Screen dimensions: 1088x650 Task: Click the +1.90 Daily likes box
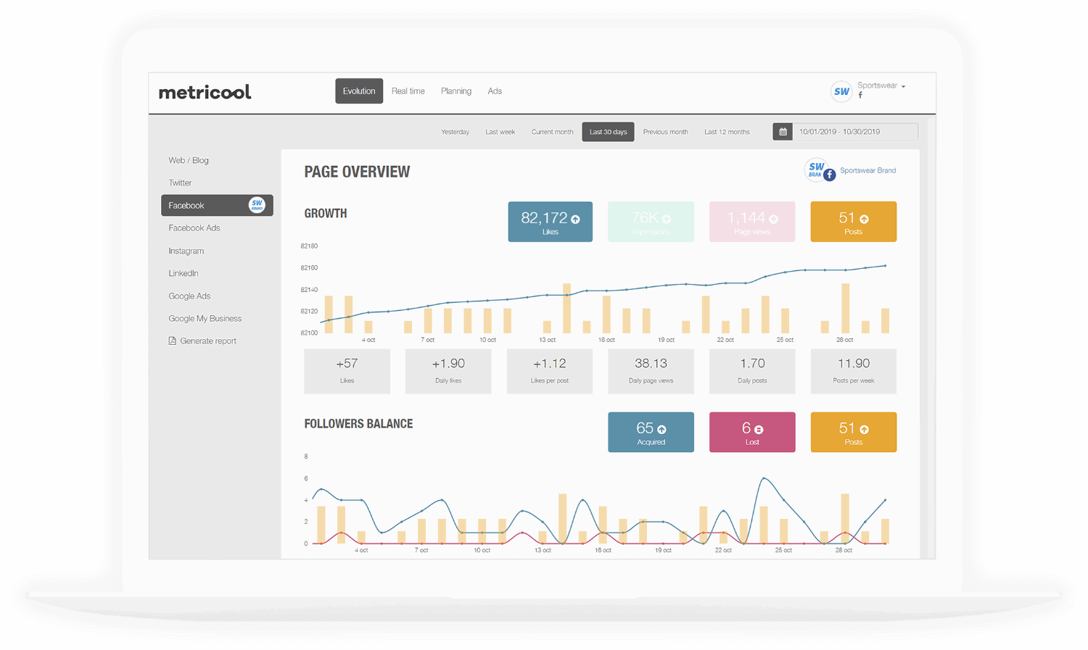pyautogui.click(x=448, y=371)
